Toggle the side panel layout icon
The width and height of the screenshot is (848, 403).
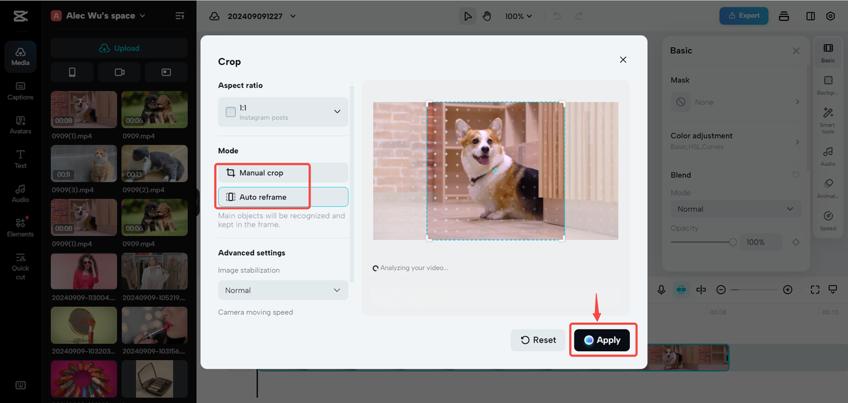[810, 16]
